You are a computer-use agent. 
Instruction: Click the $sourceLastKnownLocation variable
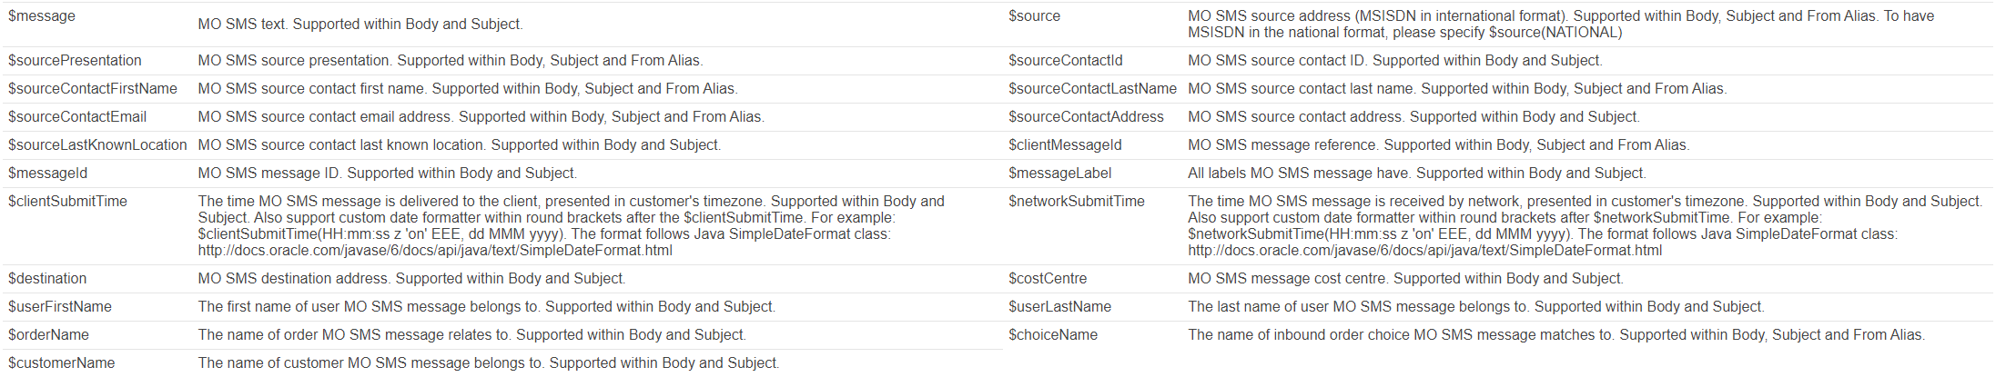(97, 145)
